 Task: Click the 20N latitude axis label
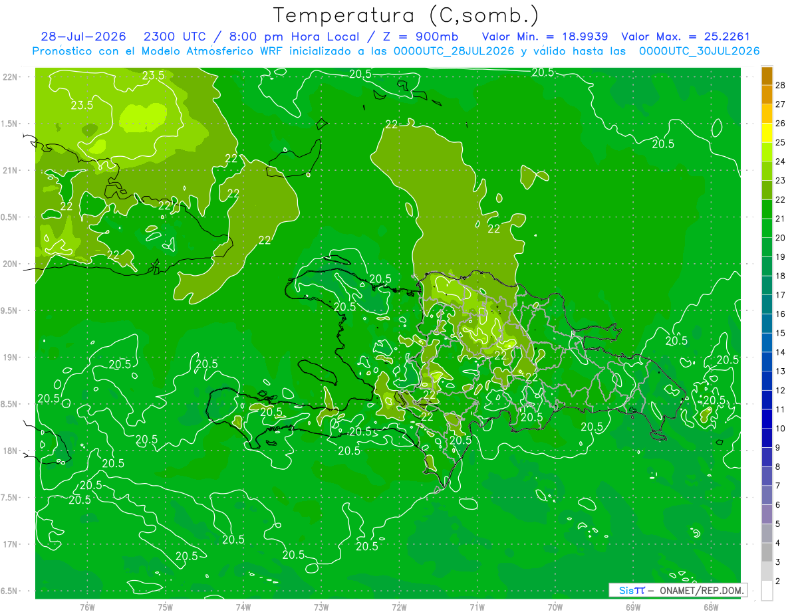coord(9,264)
